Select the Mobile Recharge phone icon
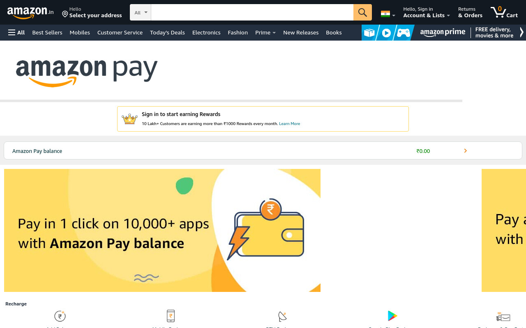Image resolution: width=526 pixels, height=328 pixels. (x=171, y=316)
